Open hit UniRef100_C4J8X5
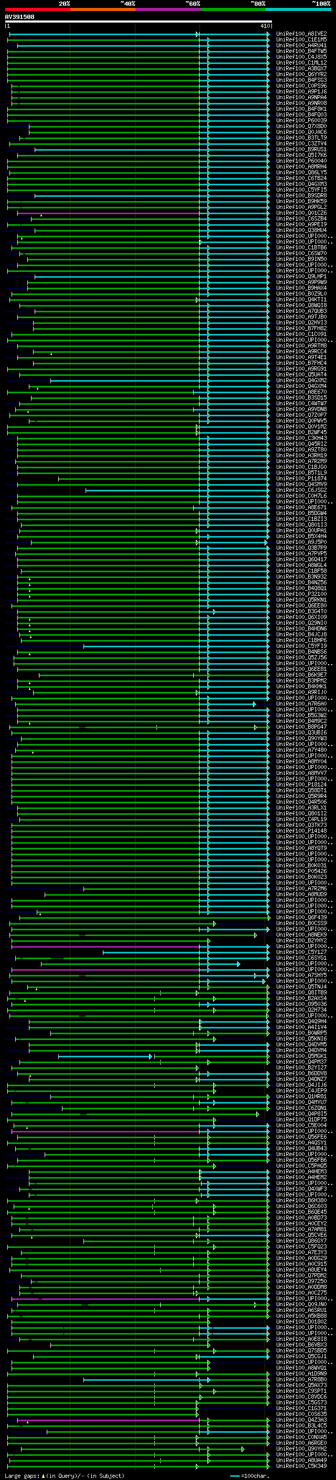The height and width of the screenshot is (1480, 336). click(301, 57)
